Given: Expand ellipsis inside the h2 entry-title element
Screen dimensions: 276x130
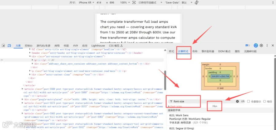Looking at the screenshot, I should pos(119,49).
